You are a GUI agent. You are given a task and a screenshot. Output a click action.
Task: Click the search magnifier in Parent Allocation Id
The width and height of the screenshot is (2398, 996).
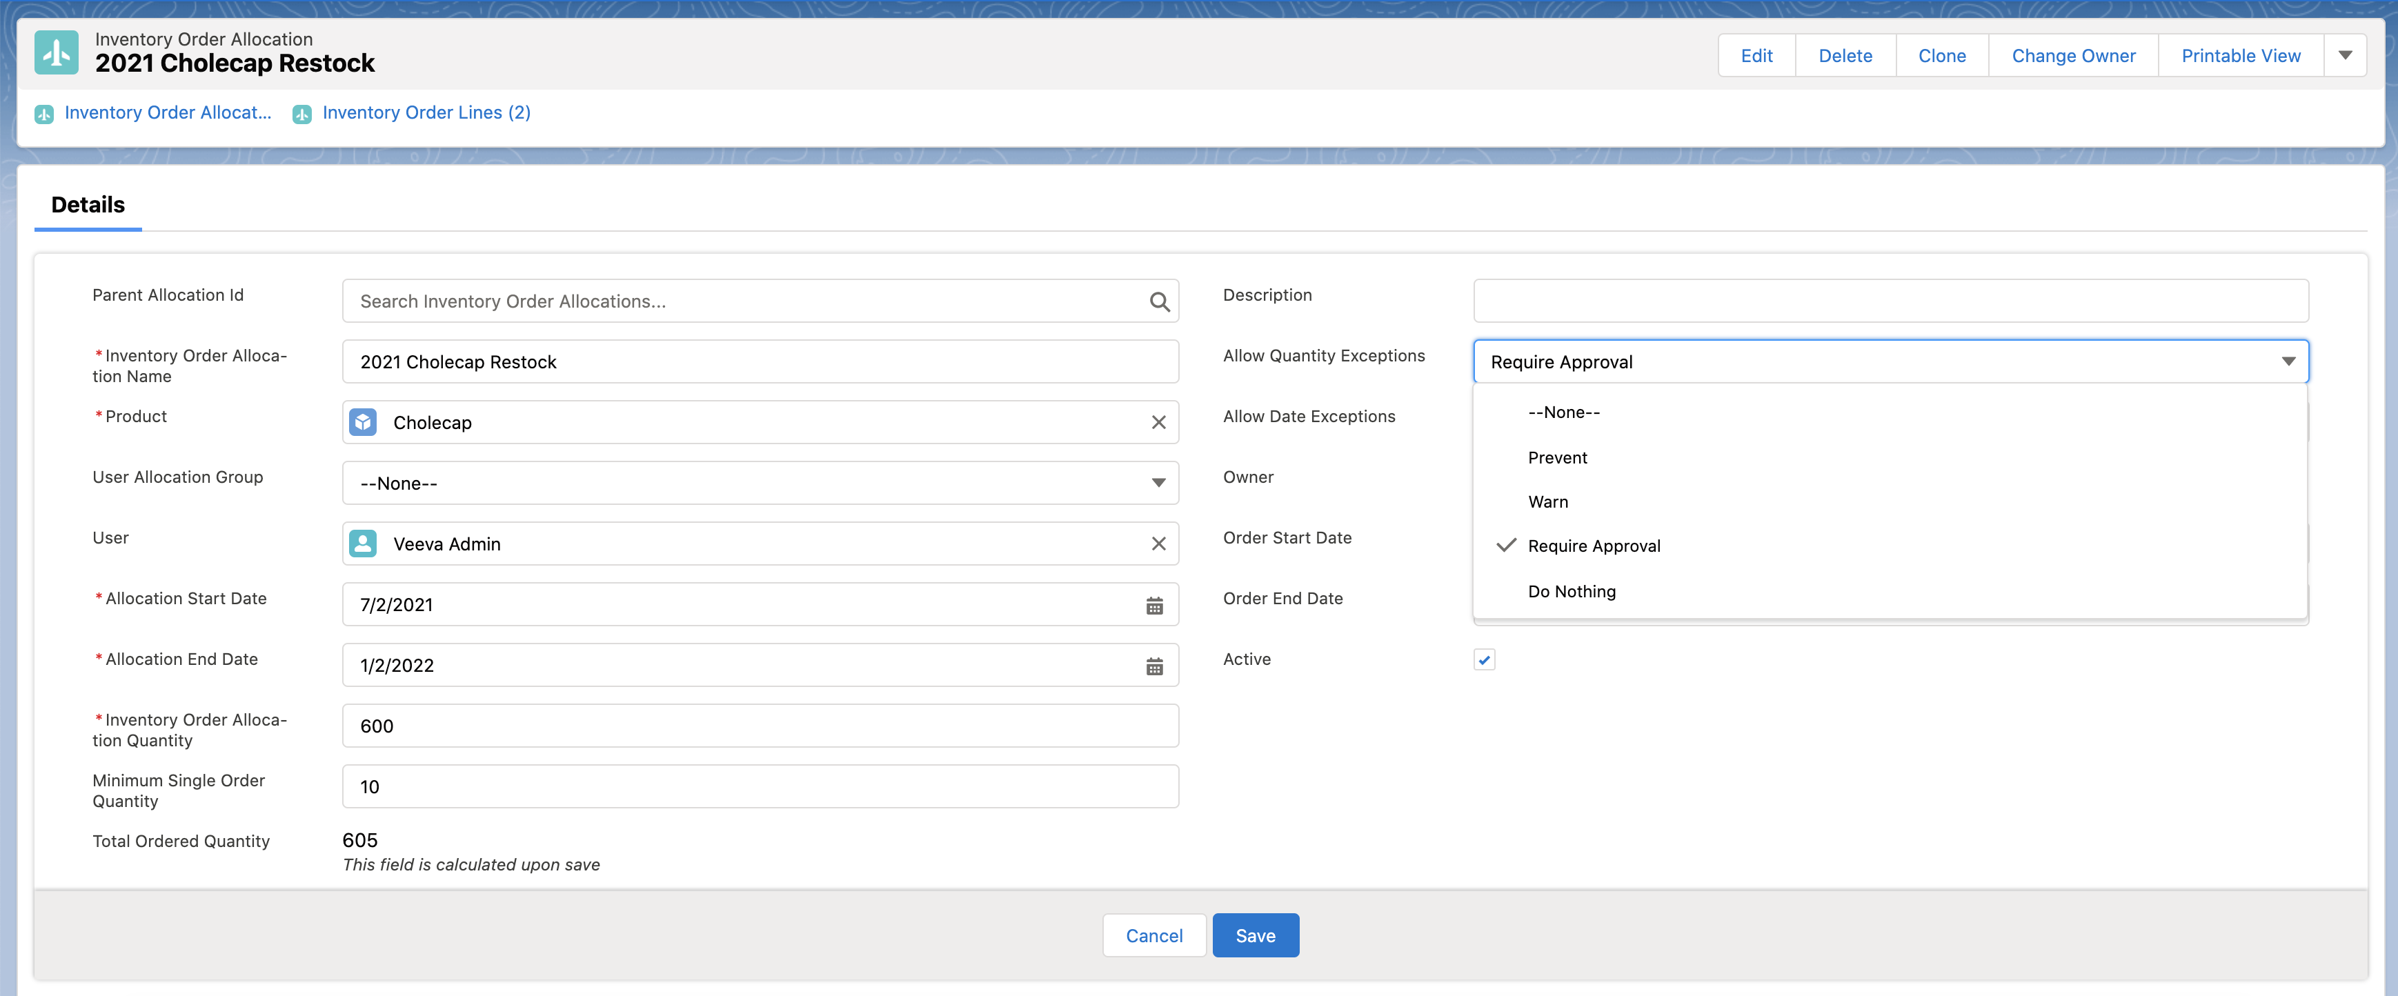[1159, 301]
